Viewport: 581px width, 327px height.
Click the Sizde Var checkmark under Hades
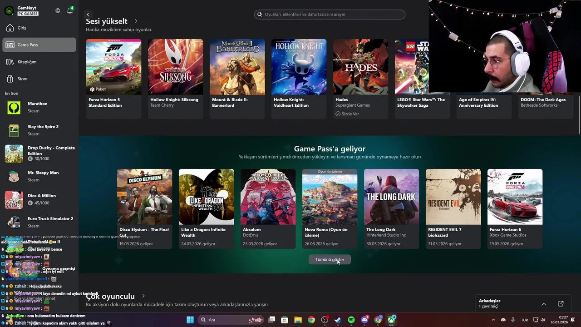(x=338, y=114)
